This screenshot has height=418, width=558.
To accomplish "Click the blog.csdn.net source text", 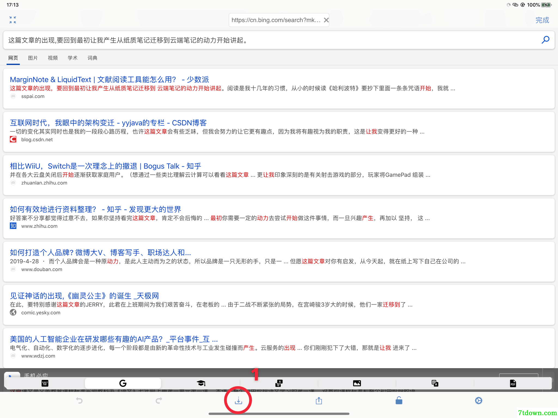I will (x=37, y=140).
